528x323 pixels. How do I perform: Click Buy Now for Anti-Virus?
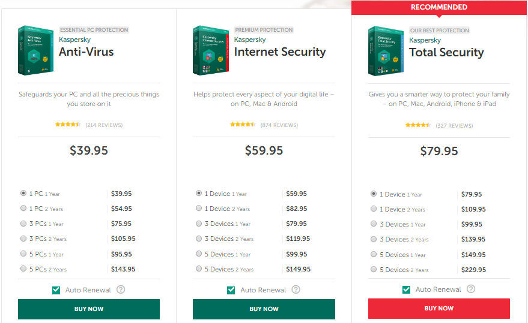tap(89, 309)
